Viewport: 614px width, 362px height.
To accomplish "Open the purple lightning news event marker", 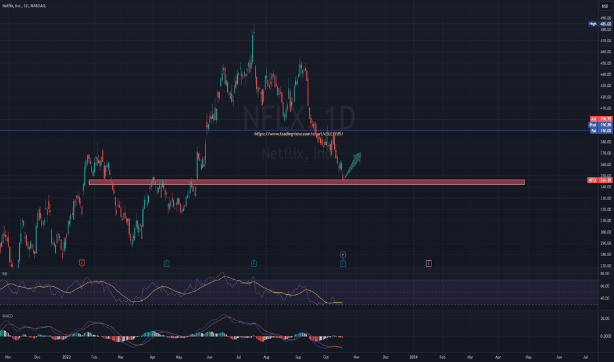I will (343, 254).
